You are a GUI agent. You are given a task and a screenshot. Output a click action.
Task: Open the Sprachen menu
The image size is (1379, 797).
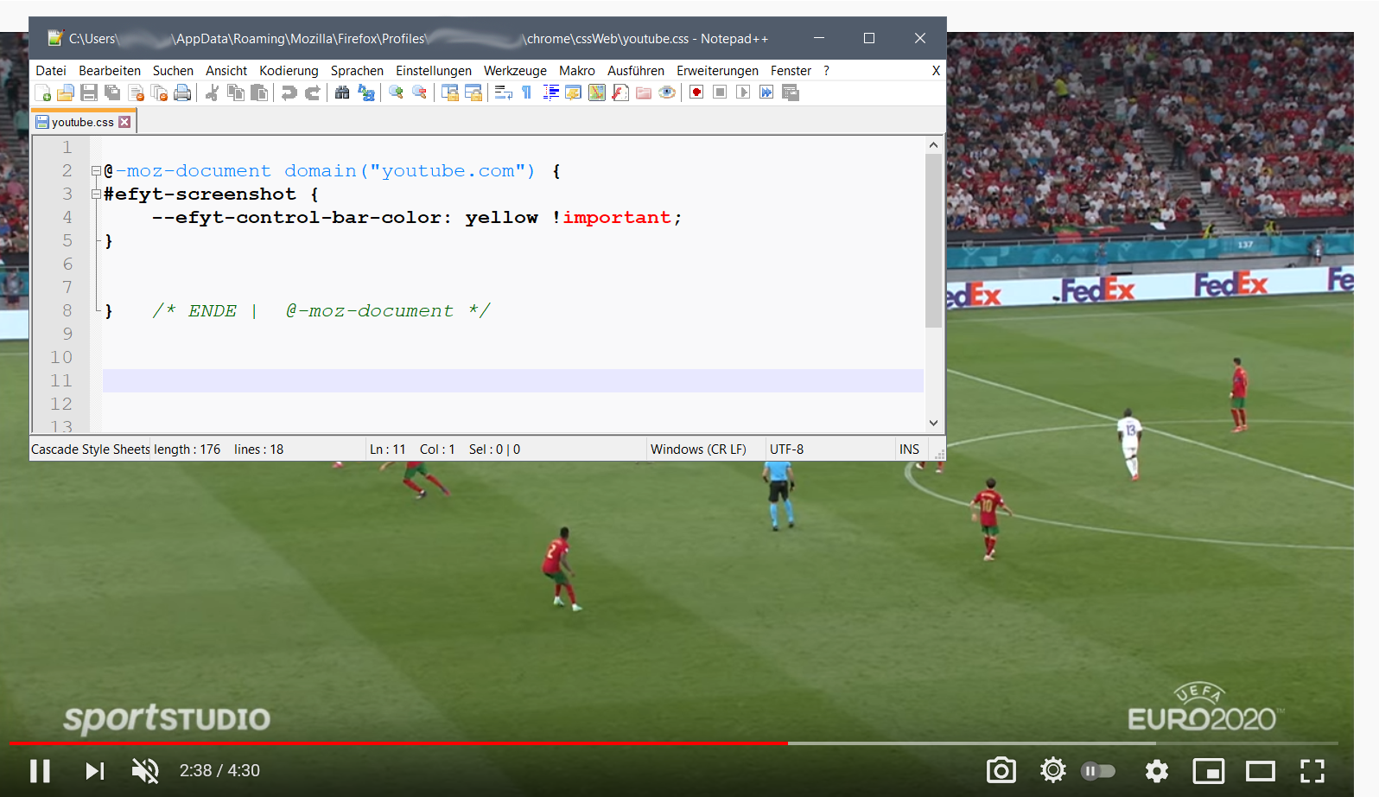point(357,71)
